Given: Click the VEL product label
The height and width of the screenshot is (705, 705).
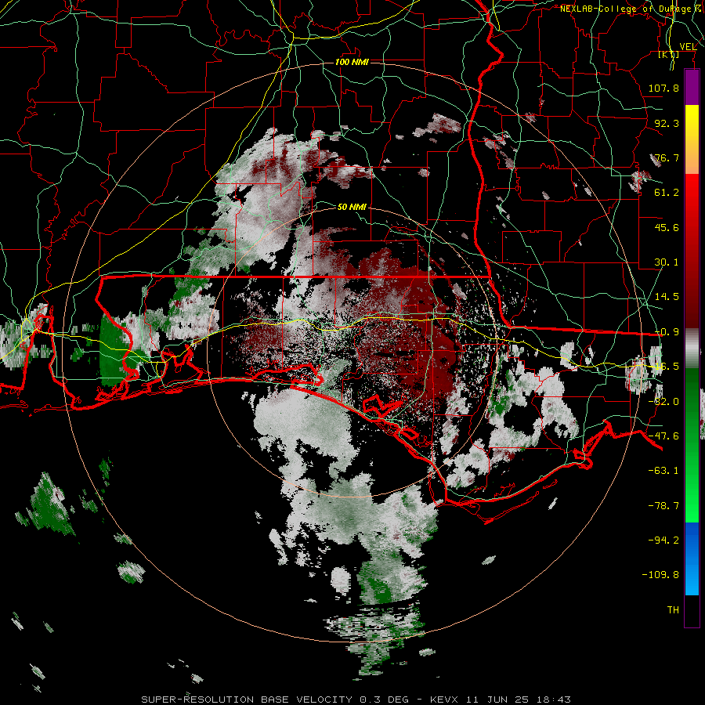Looking at the screenshot, I should click(x=688, y=47).
